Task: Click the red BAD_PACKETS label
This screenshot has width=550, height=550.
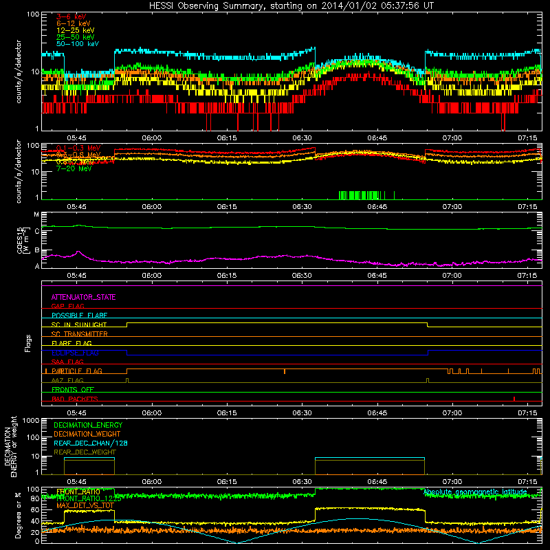Action: 75,399
